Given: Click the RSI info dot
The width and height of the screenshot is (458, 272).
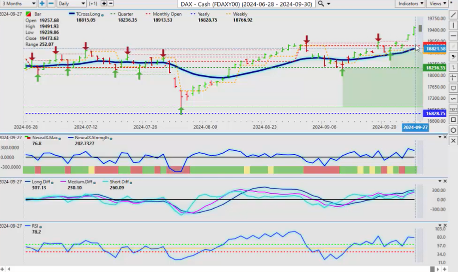Looking at the screenshot, I should (x=40, y=227).
